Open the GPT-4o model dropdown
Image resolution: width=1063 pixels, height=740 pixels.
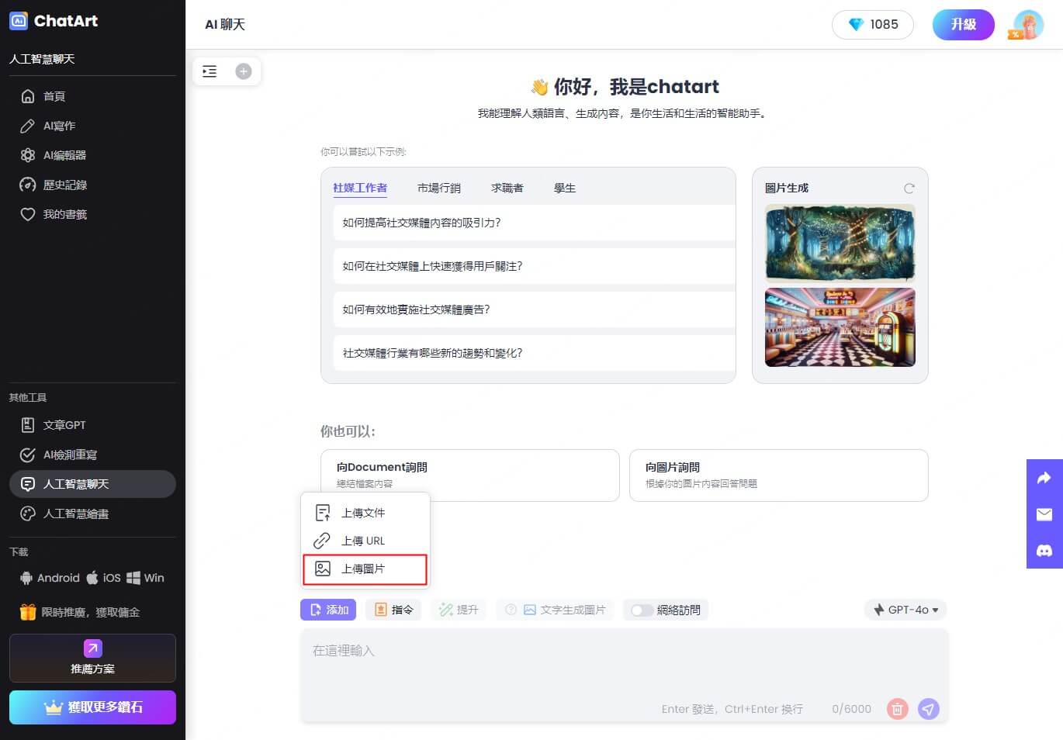click(x=905, y=610)
